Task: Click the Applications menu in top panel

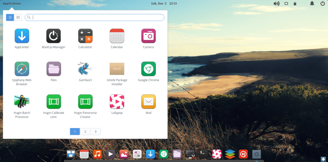Action: point(12,4)
